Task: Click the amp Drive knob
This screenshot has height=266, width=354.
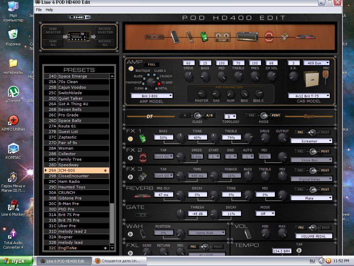Action: 189,76
